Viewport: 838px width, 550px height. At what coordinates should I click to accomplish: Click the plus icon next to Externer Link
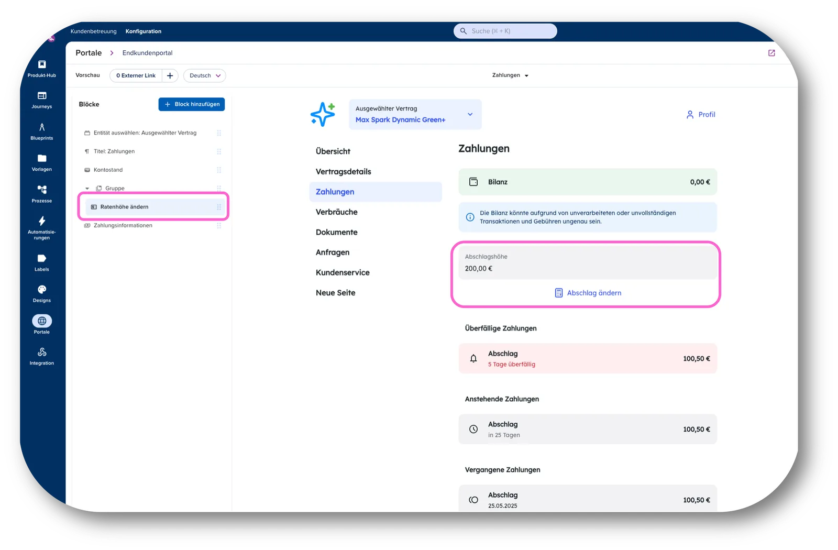pos(170,75)
